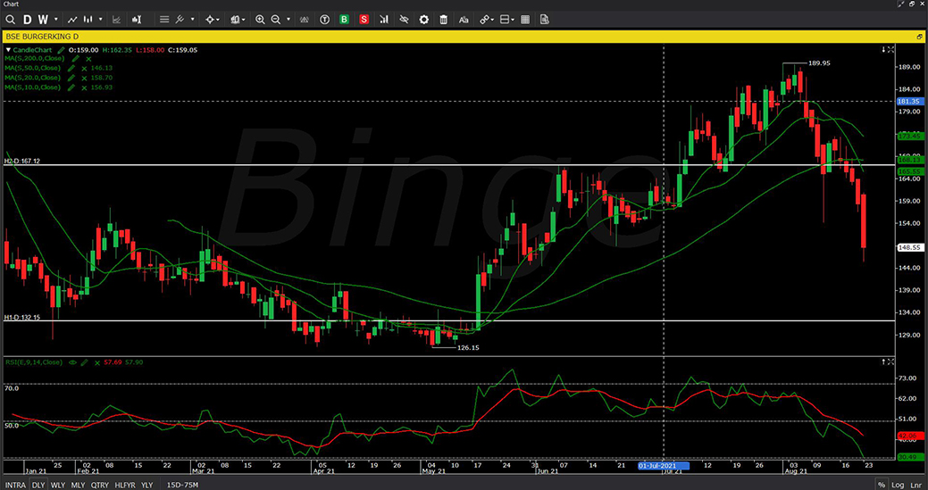928x490 pixels.
Task: Select the trendline drawing tools icon
Action: (x=180, y=20)
